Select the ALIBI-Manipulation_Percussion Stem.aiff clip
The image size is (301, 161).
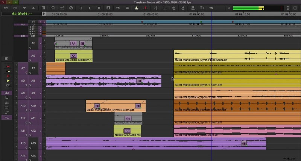pyautogui.click(x=237, y=106)
